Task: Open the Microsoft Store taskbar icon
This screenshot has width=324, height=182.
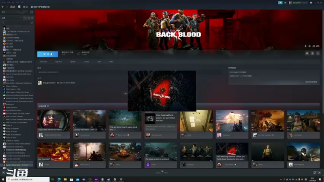Action: [x=72, y=179]
